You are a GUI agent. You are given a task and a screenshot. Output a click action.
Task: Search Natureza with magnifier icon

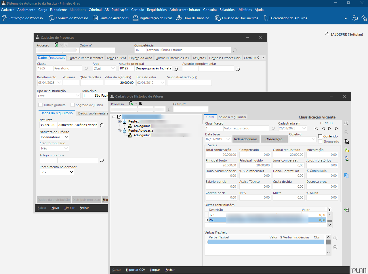pyautogui.click(x=102, y=125)
